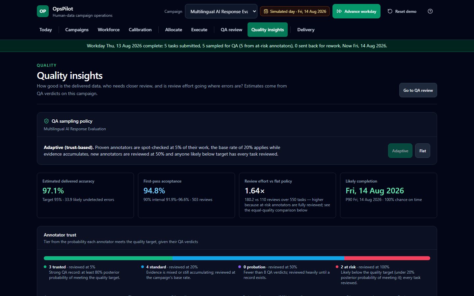
Task: Click the shield icon beside QA sampling policy
Action: pos(46,121)
